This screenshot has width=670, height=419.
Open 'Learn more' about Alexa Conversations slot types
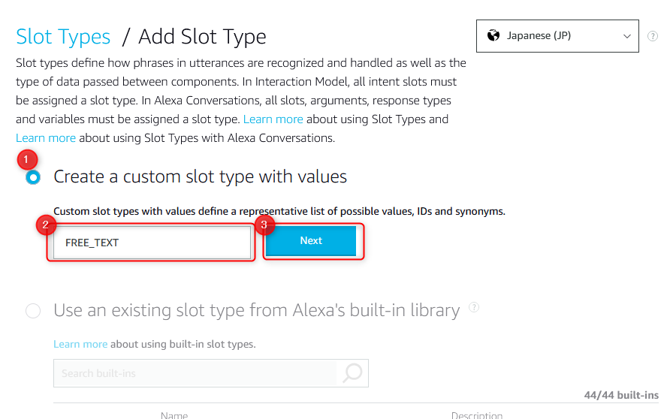(x=46, y=138)
